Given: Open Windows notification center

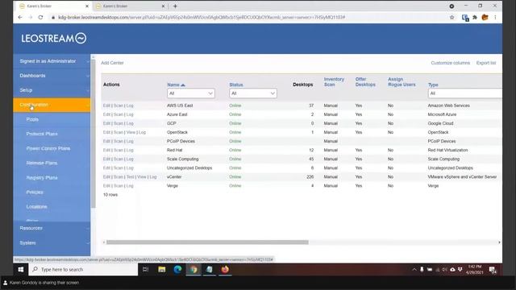Looking at the screenshot, I should [x=493, y=270].
